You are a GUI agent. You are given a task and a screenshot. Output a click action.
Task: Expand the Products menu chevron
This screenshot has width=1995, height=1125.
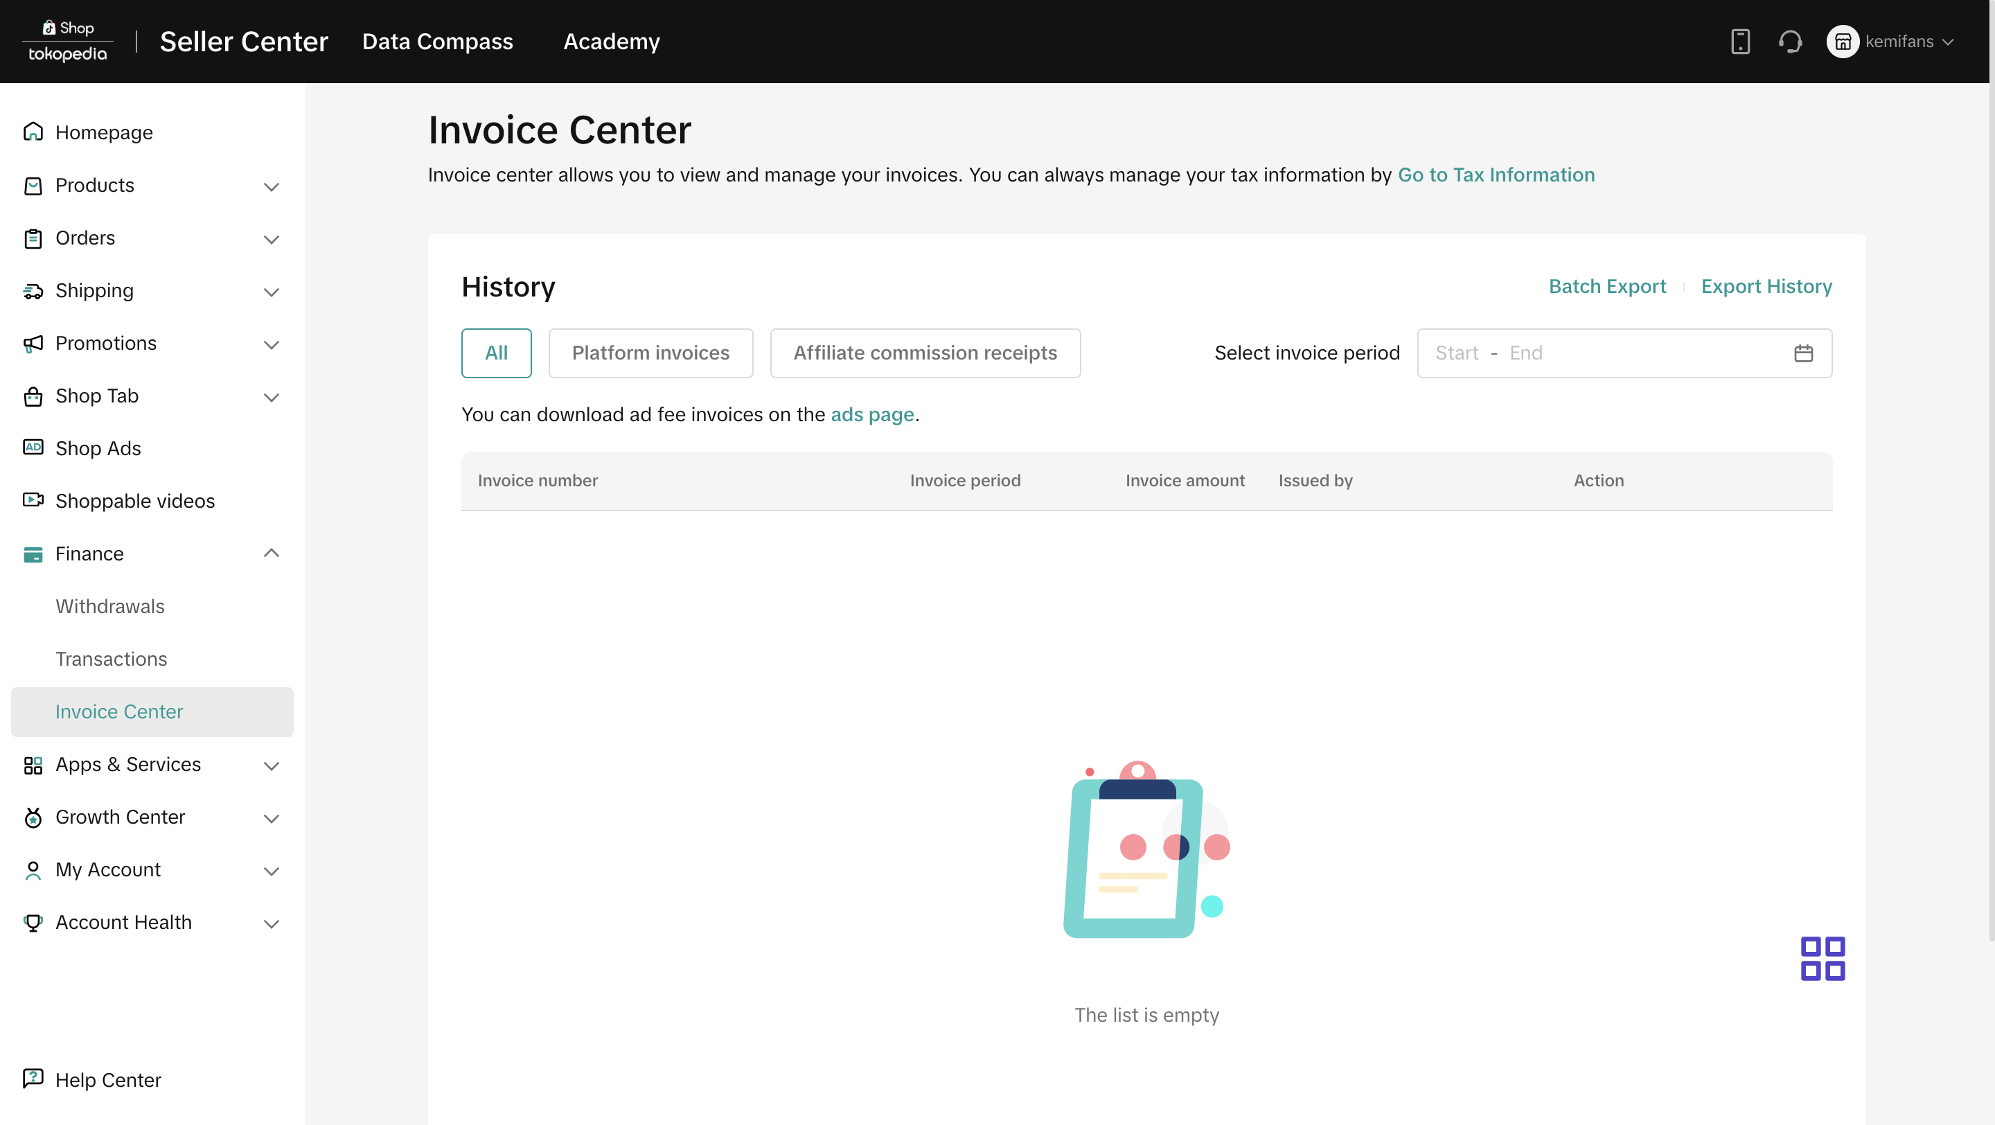[271, 186]
